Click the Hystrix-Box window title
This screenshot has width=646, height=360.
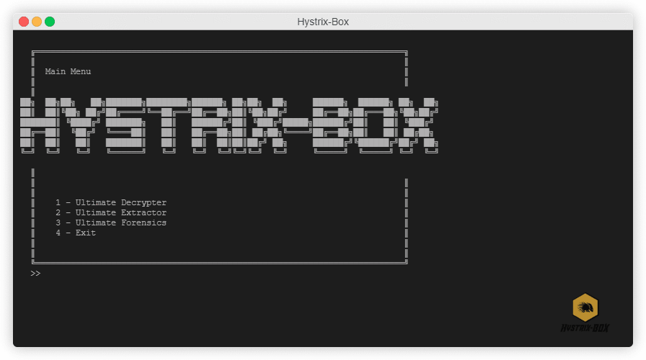tap(323, 22)
